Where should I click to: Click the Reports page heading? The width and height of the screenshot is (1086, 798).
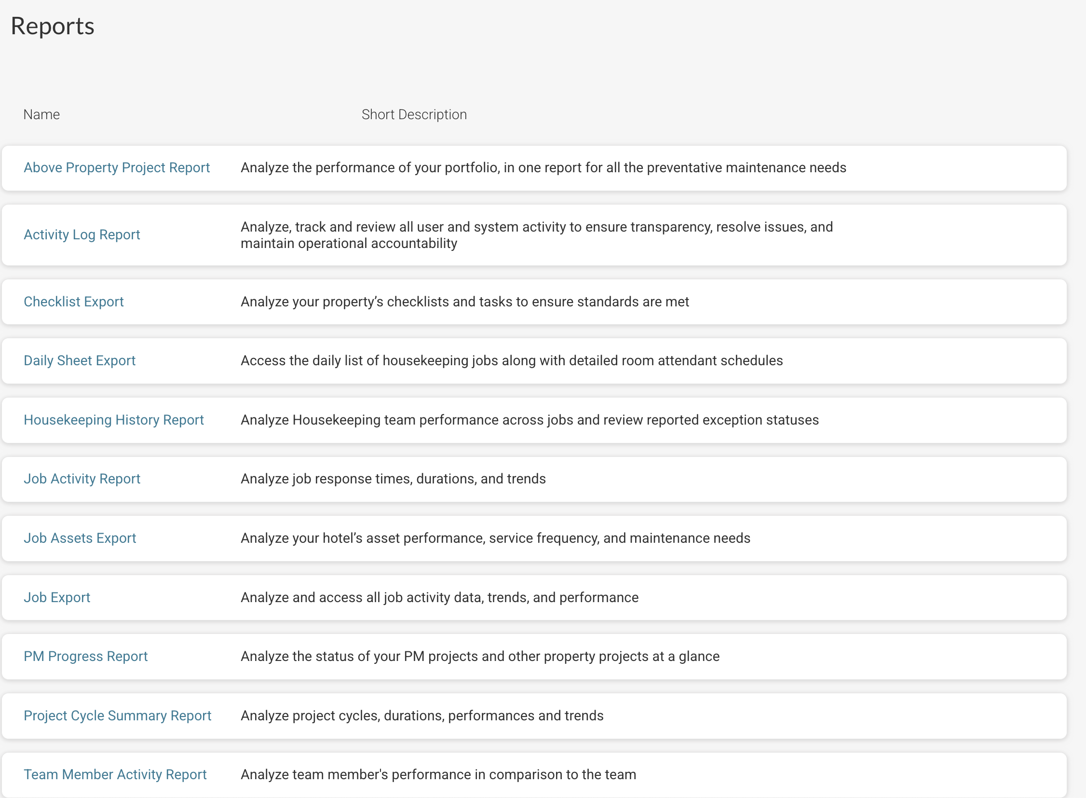click(53, 26)
